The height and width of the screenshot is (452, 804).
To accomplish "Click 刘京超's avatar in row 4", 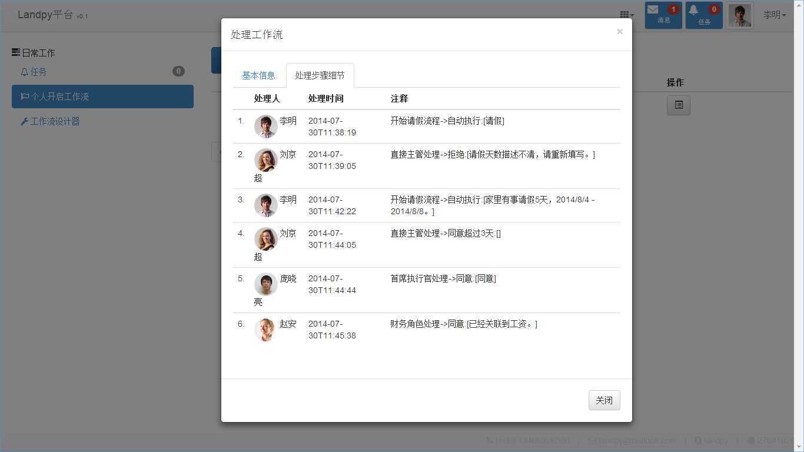I will [265, 239].
